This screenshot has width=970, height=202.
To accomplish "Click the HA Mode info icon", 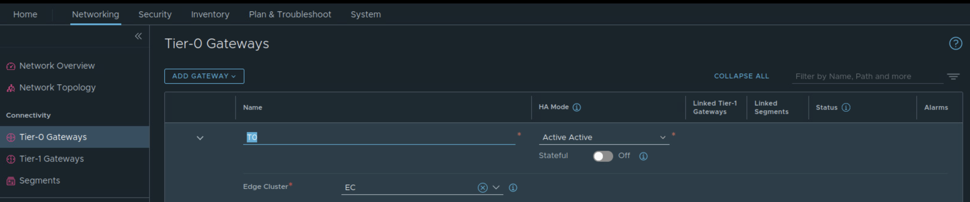I will pos(576,107).
